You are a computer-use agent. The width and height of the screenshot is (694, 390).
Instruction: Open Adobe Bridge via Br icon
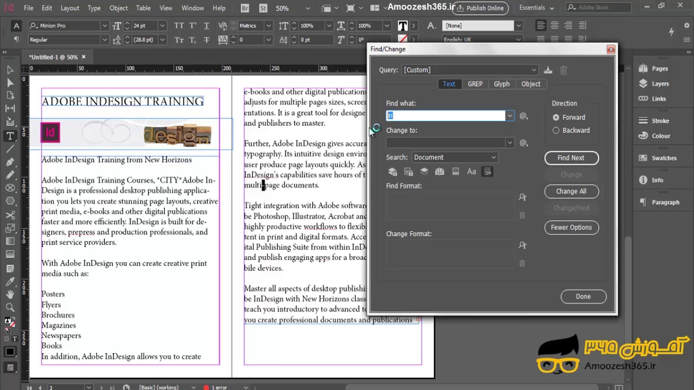click(245, 8)
